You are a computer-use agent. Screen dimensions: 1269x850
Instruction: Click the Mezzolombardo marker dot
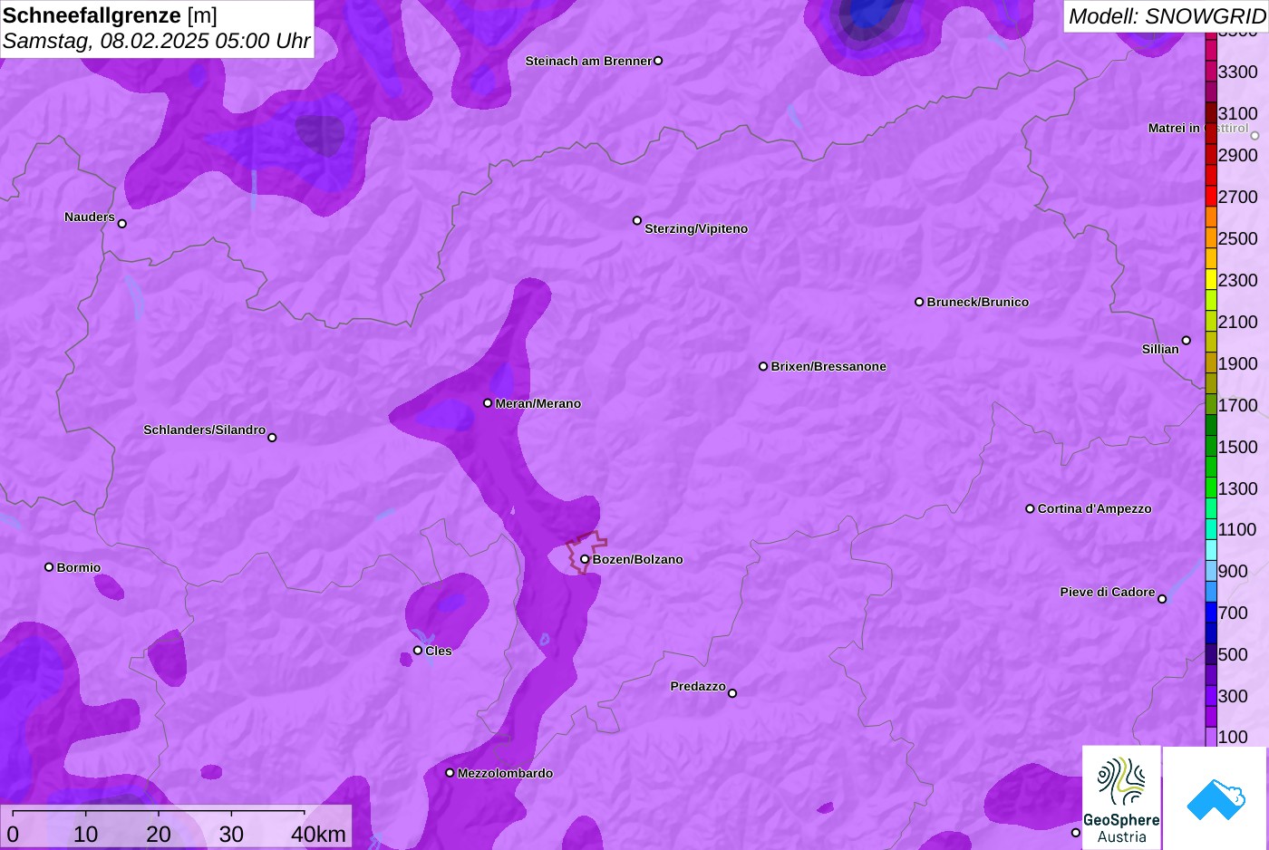click(x=450, y=773)
